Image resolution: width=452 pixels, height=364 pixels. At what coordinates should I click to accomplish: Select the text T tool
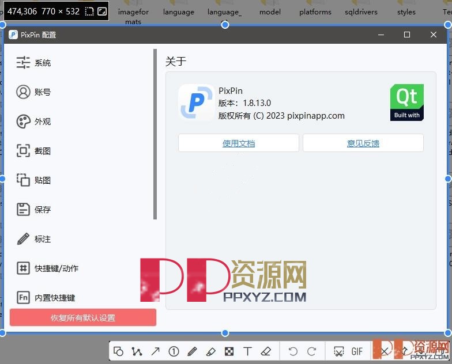(248, 351)
